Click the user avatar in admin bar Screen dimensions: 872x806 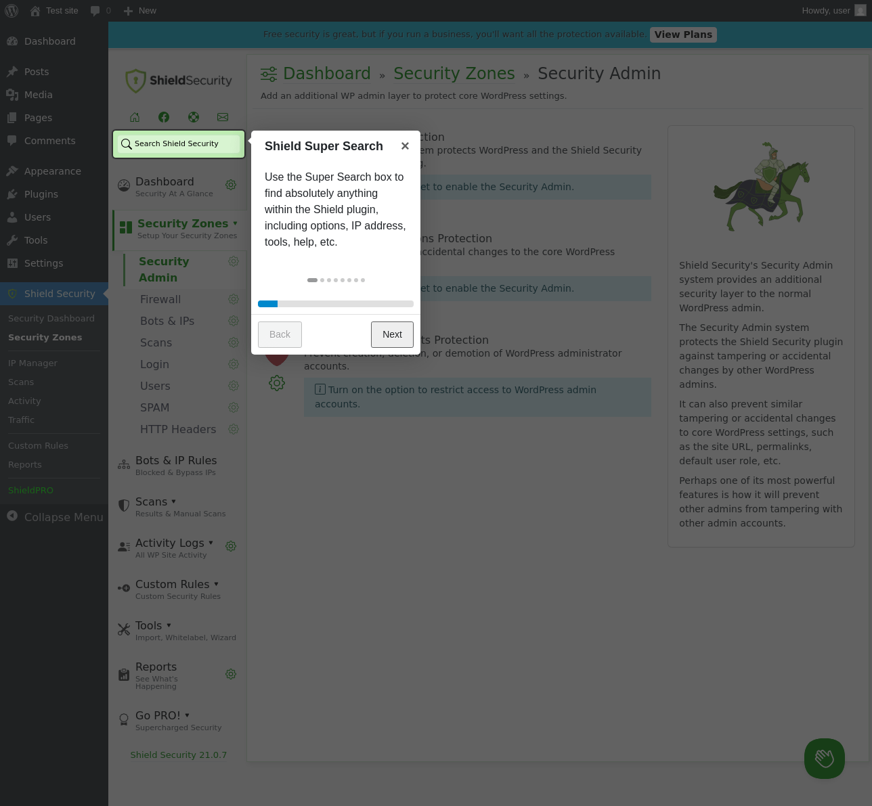[x=860, y=11]
